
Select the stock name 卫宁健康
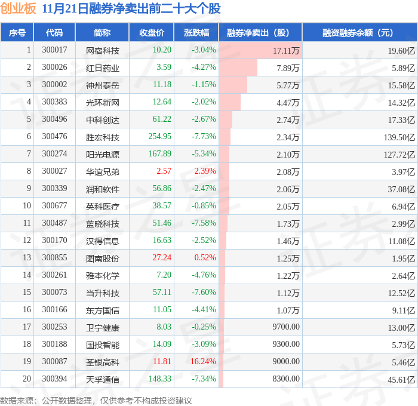[x=102, y=328]
